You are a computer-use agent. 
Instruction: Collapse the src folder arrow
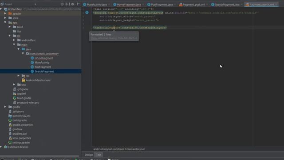[x=10, y=36]
